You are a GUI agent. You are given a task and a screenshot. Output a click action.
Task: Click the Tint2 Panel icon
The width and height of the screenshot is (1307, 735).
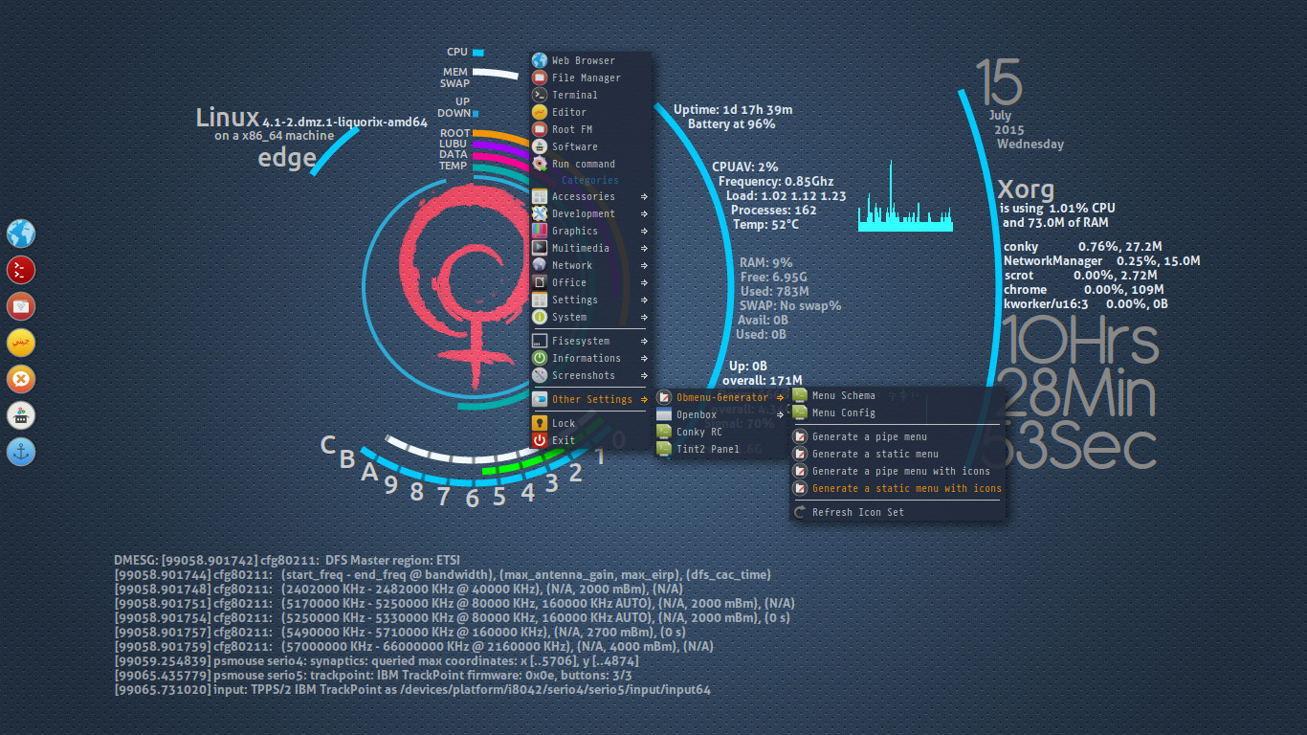click(x=664, y=449)
